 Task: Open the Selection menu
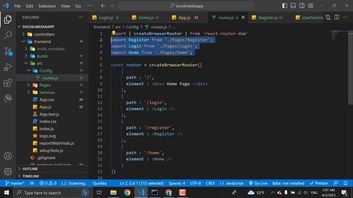click(47, 6)
